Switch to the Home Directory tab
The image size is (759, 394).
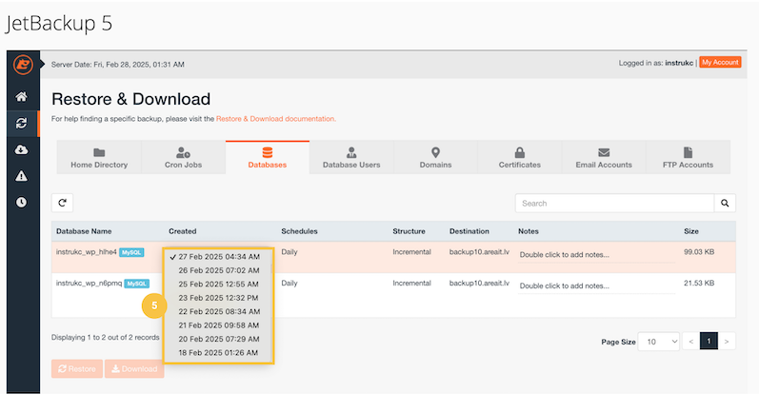pos(99,158)
